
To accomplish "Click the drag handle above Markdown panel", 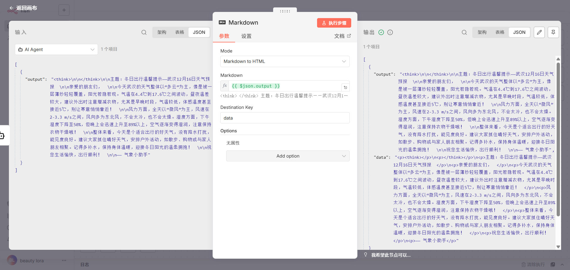I will pyautogui.click(x=285, y=11).
